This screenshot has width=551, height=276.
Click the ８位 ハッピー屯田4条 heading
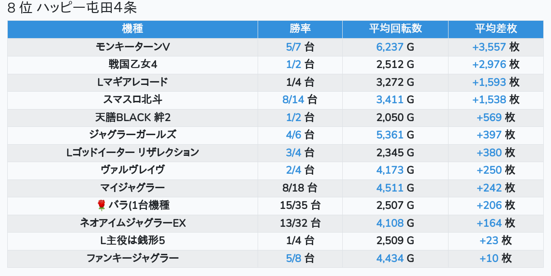tap(72, 9)
